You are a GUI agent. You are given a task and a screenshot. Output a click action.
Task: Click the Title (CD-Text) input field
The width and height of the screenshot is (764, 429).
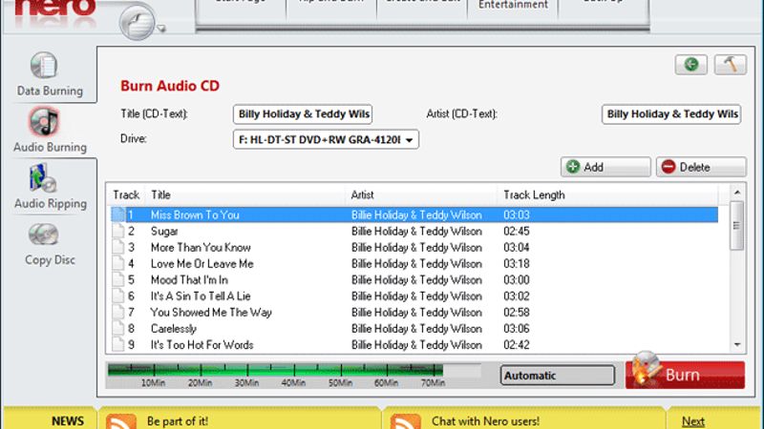(303, 114)
